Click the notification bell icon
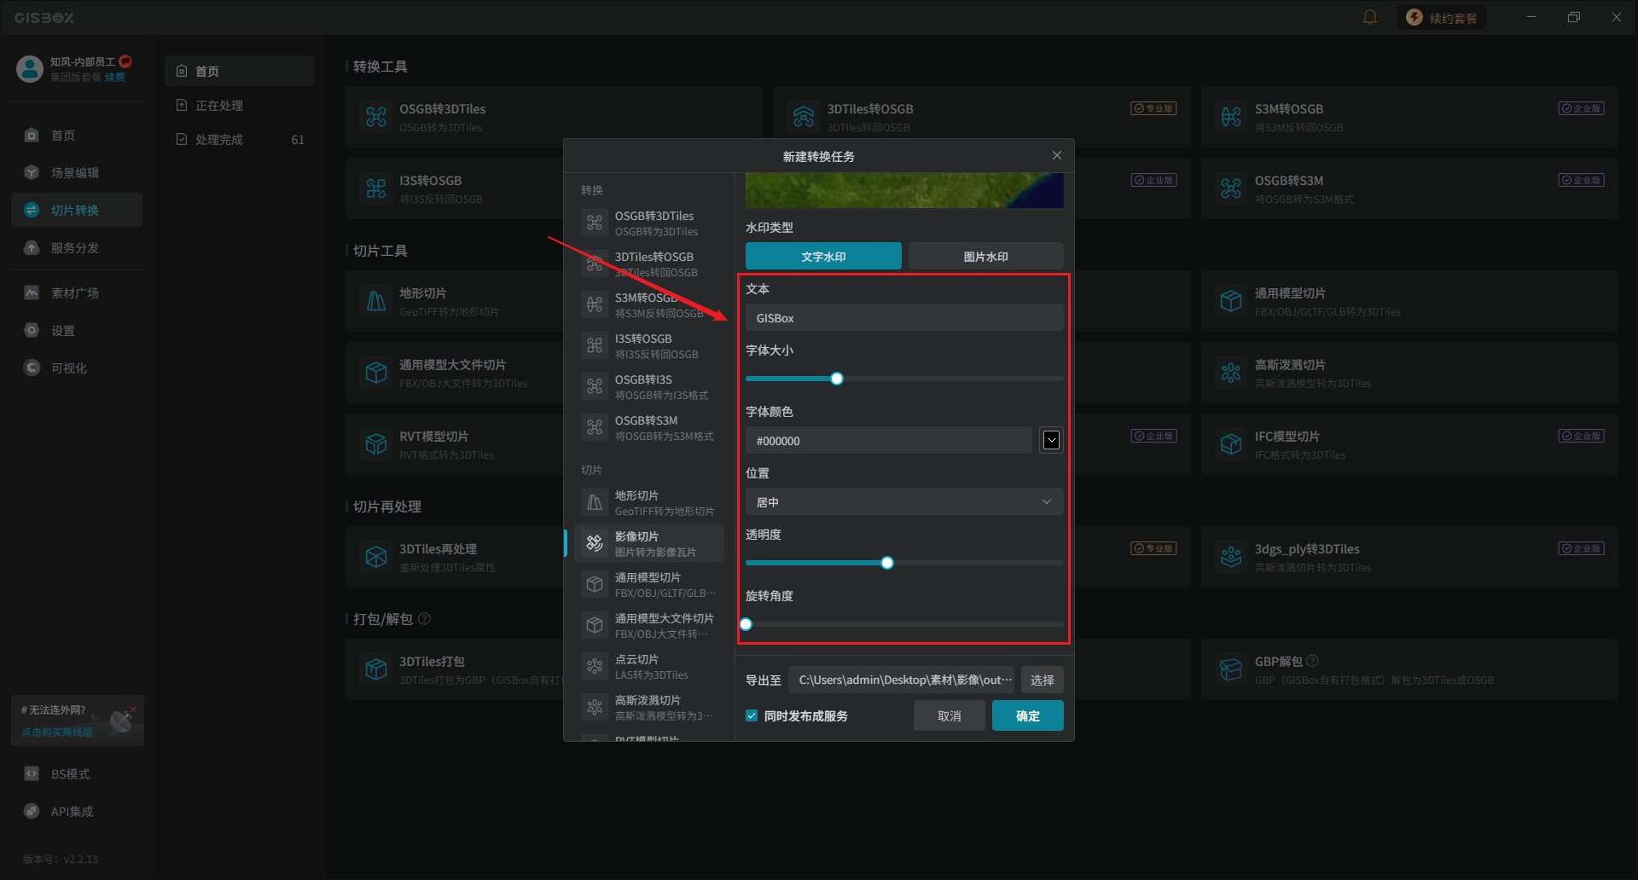Screen dimensions: 1638x880 (x=1370, y=17)
